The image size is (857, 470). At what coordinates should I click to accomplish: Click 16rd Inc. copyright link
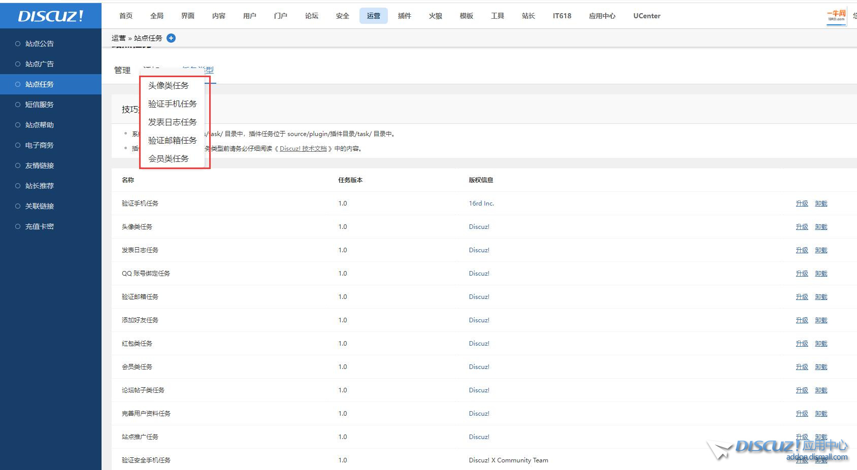tap(481, 204)
